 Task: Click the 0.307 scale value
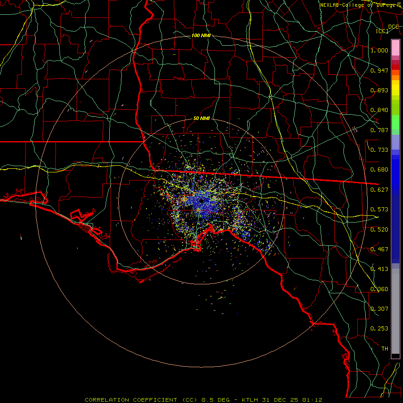[x=379, y=309]
